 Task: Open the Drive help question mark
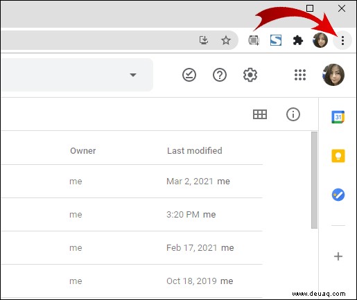[x=220, y=75]
